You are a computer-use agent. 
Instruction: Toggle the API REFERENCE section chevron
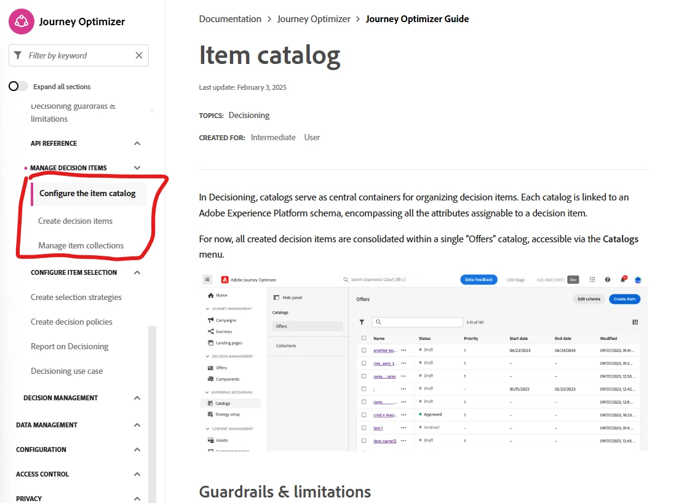click(x=137, y=143)
